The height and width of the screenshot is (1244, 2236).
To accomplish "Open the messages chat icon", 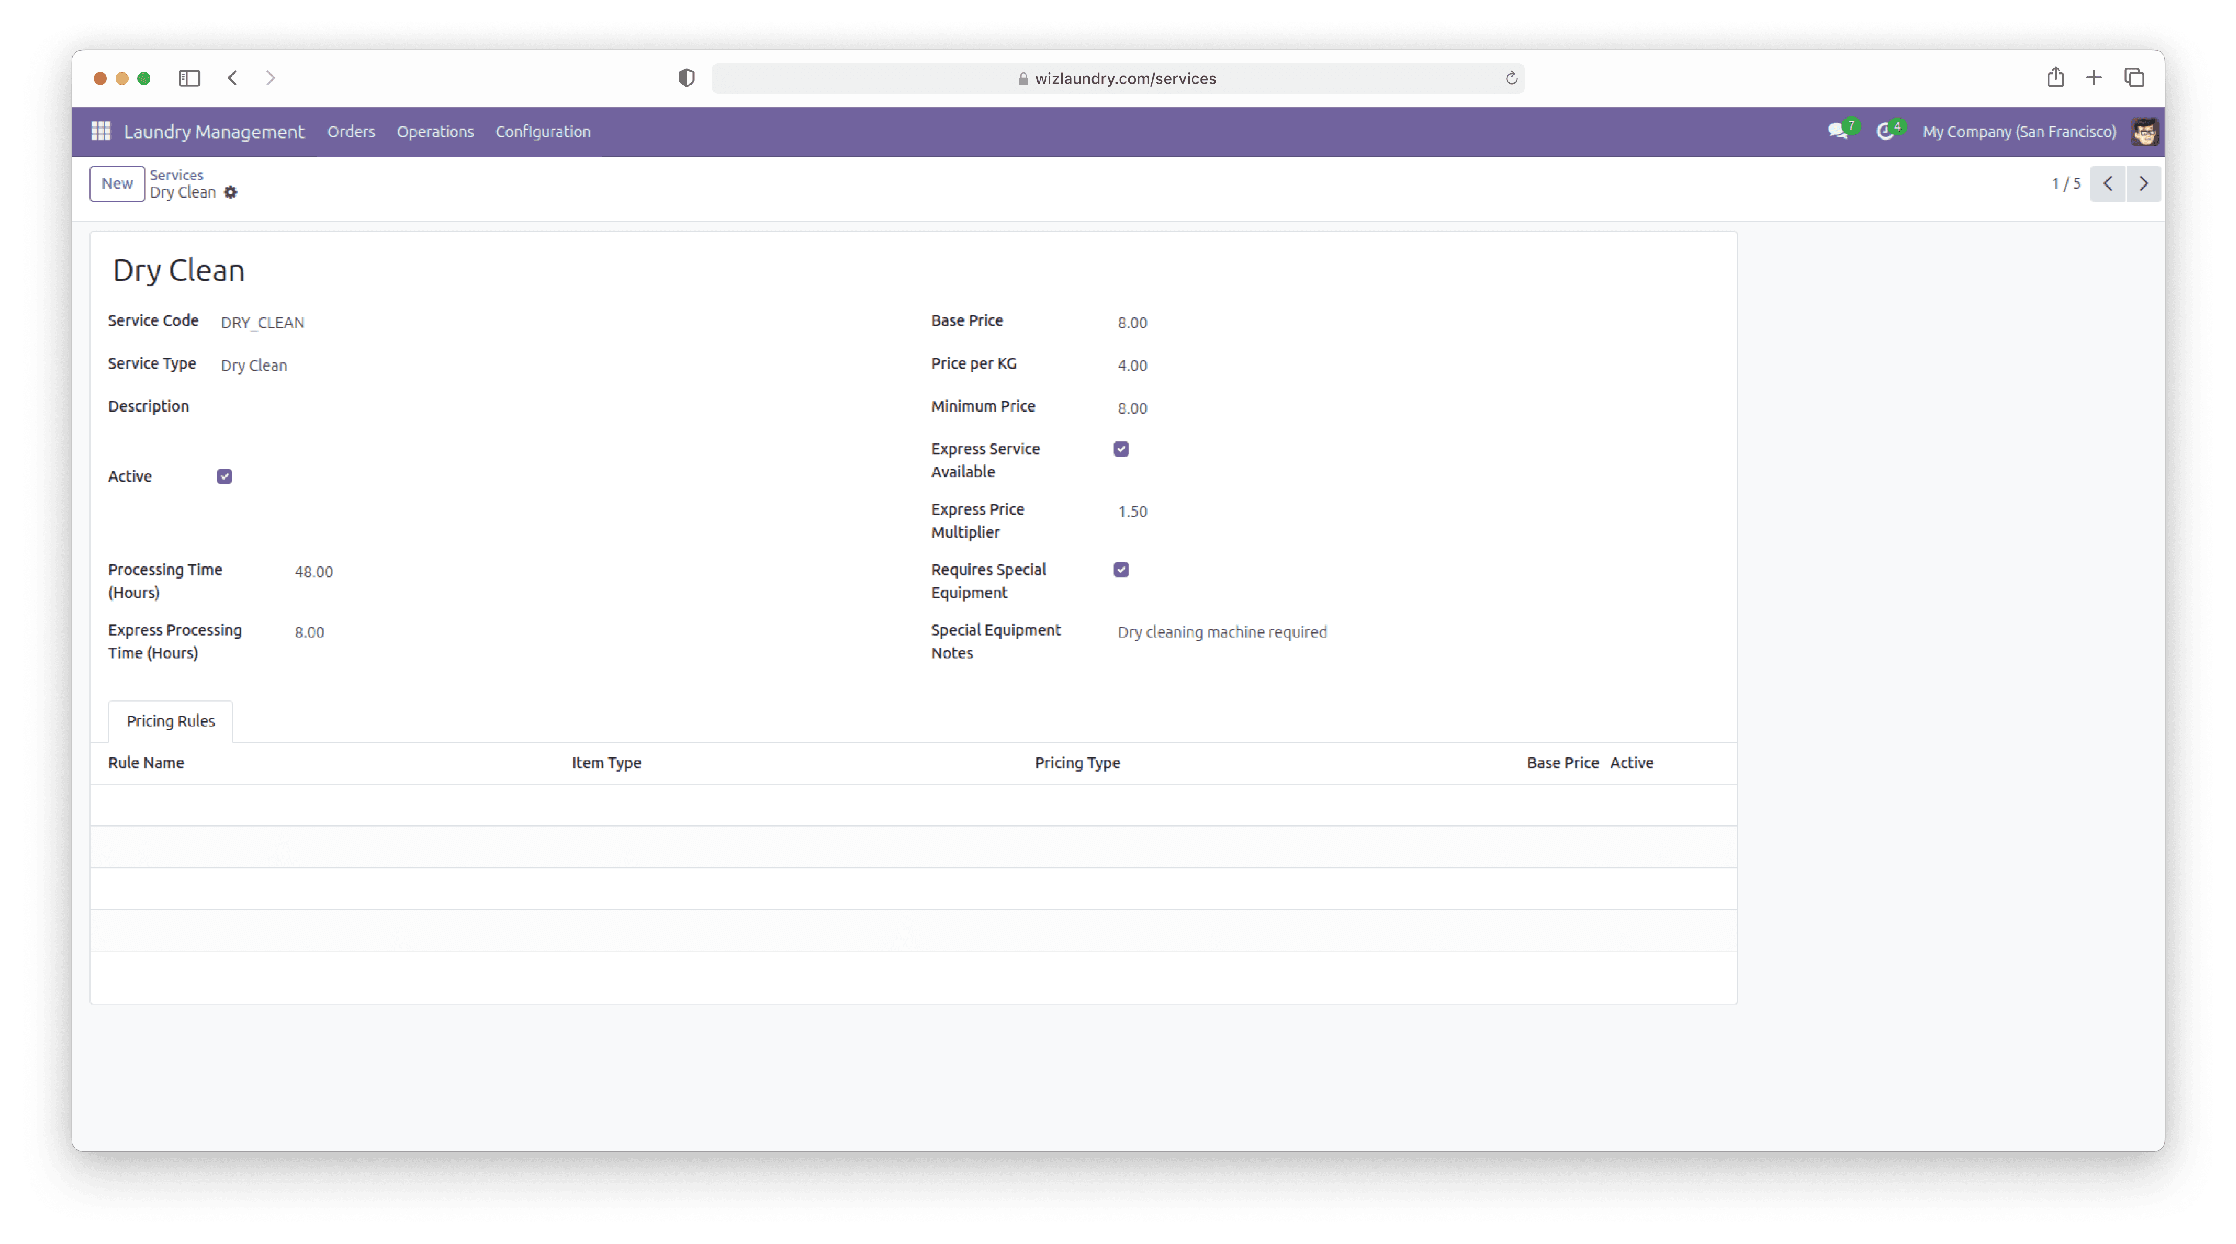I will tap(1837, 131).
